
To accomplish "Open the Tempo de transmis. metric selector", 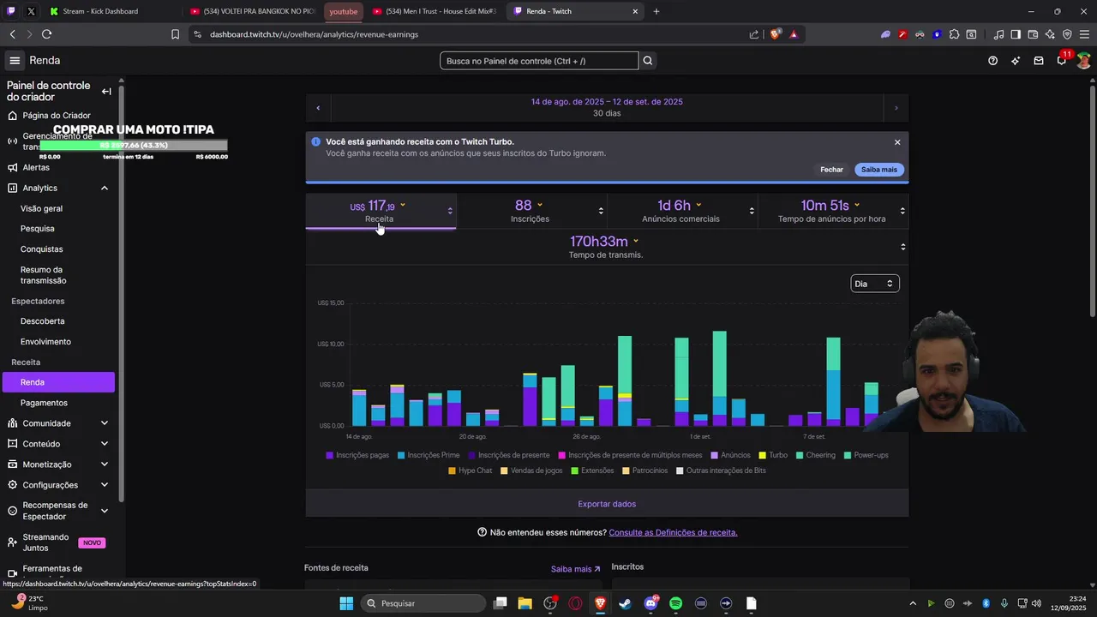I will (x=607, y=247).
